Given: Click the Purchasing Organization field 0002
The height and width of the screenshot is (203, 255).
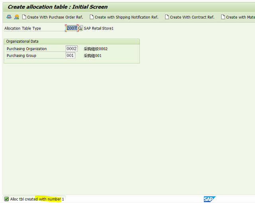Looking at the screenshot, I should 72,49.
